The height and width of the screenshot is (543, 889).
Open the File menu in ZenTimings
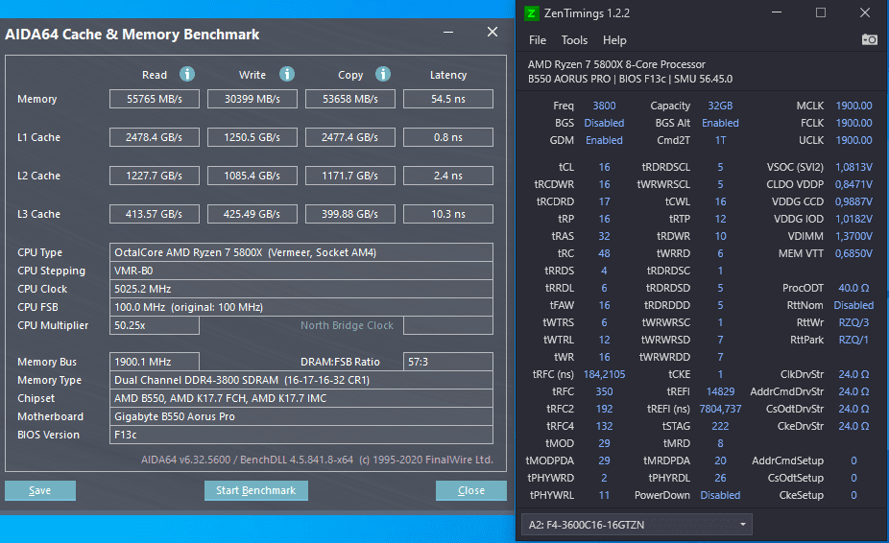coord(538,40)
